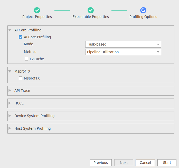Click the Project Properties green checkmark icon

pos(37,10)
